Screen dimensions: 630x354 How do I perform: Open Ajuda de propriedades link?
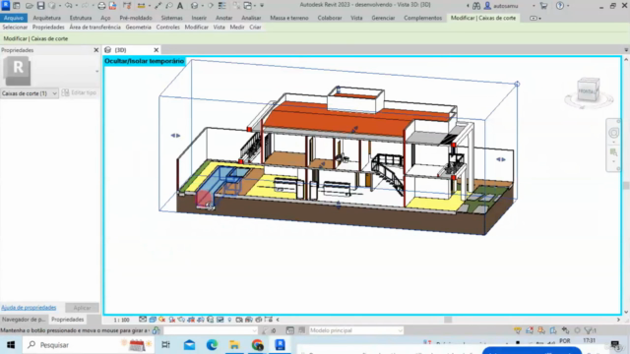click(29, 308)
